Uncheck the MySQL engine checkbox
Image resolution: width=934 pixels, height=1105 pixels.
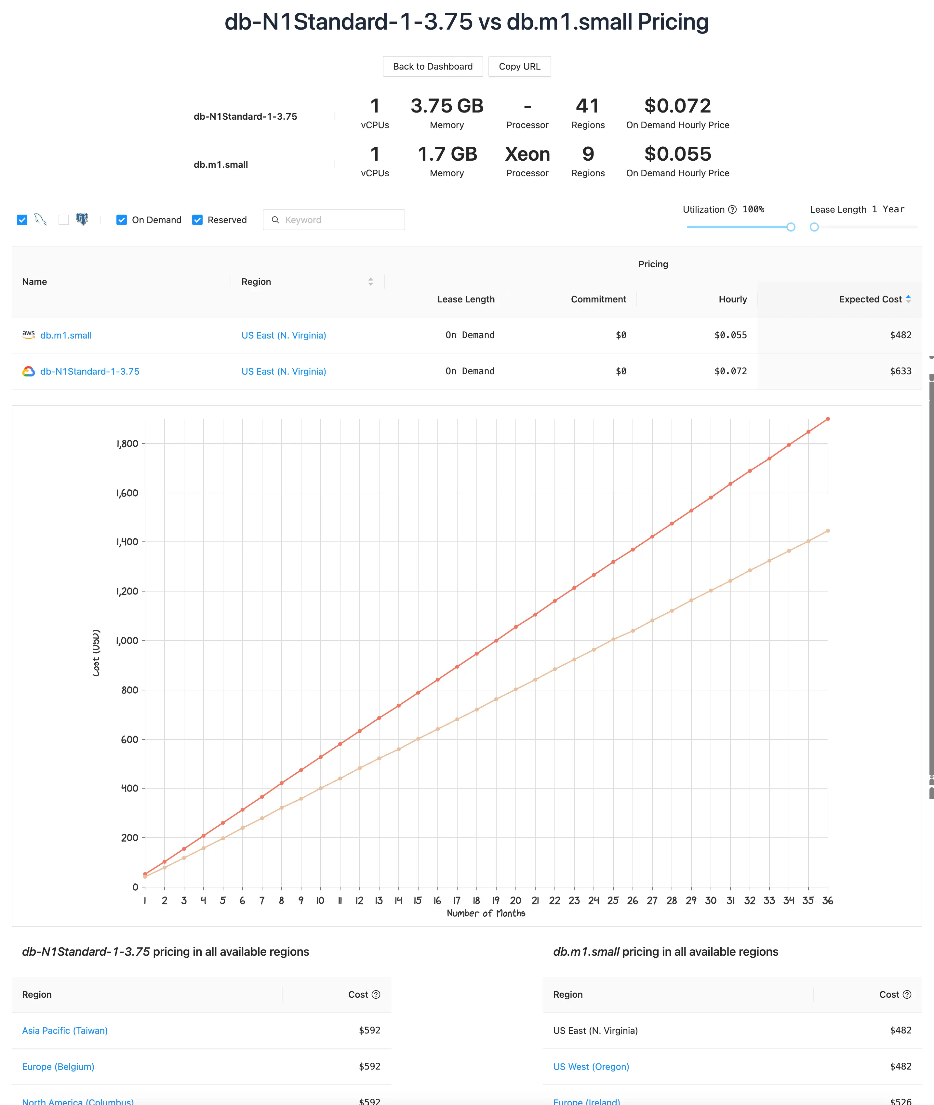[22, 220]
